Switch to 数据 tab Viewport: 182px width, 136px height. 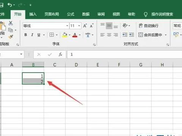coord(86,14)
